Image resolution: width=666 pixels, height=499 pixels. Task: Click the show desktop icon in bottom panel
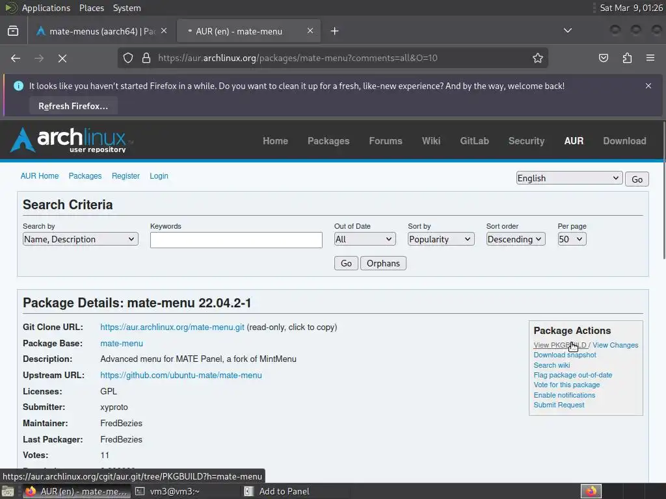pyautogui.click(x=8, y=491)
